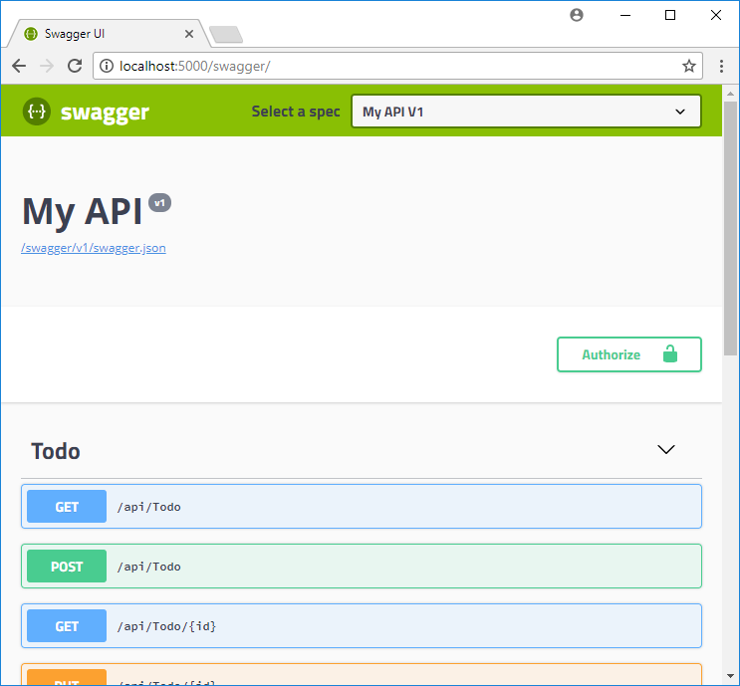Viewport: 740px width, 686px height.
Task: Open a new browser tab
Action: coord(226,35)
